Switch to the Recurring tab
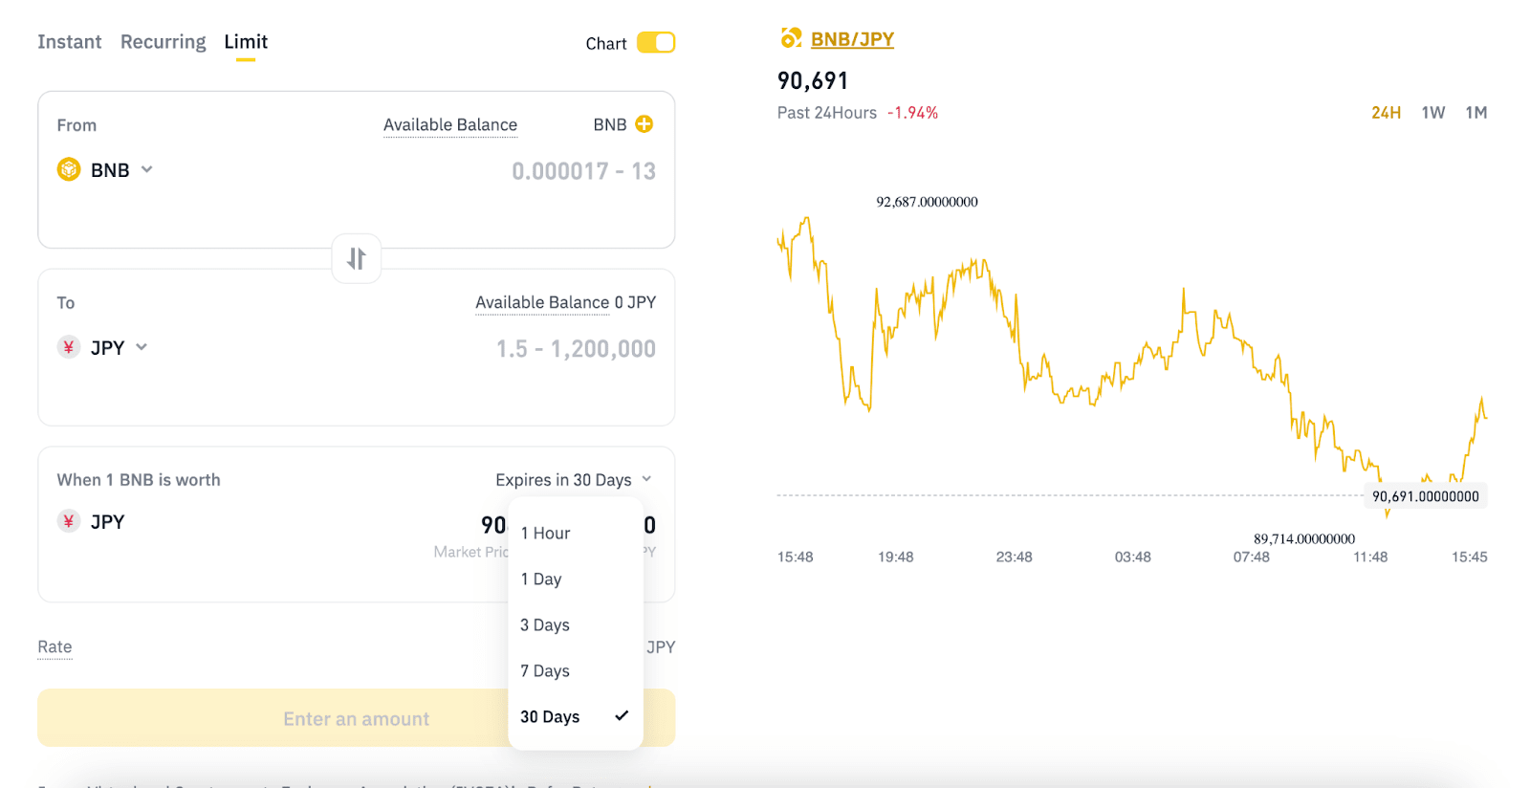The image size is (1530, 788). click(x=164, y=42)
